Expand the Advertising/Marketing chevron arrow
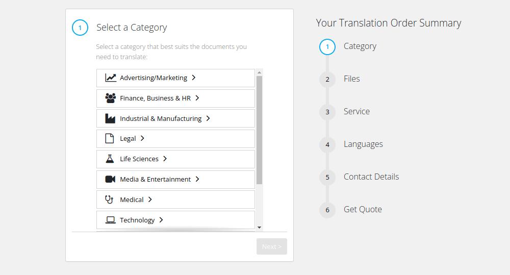510x275 pixels. click(x=193, y=78)
